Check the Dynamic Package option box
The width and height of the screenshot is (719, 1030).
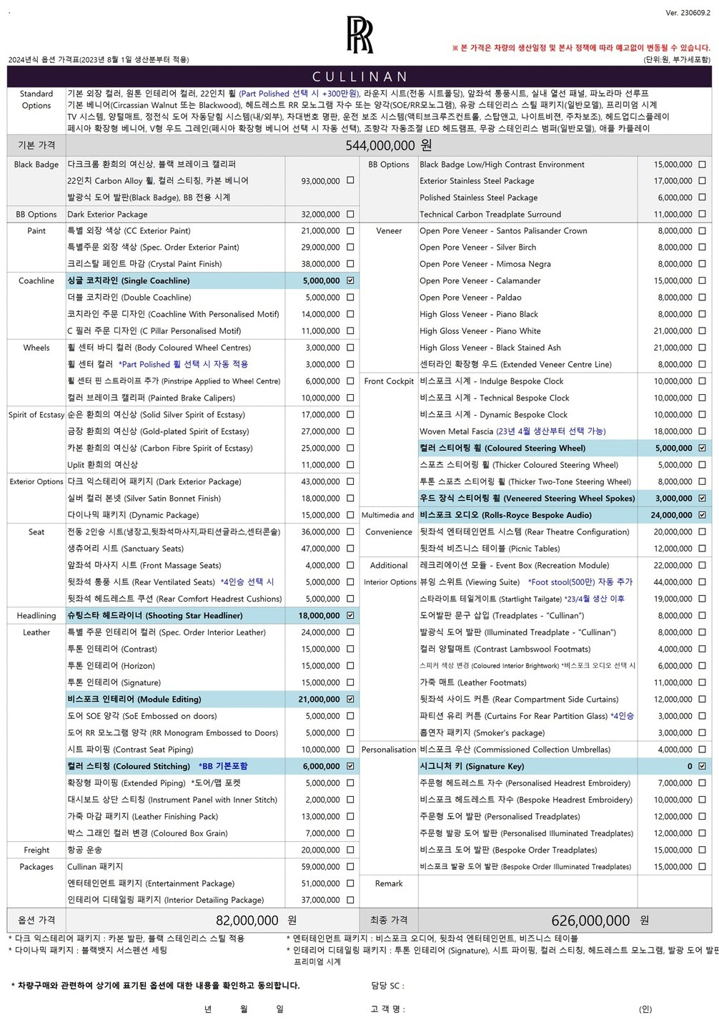[x=350, y=515]
